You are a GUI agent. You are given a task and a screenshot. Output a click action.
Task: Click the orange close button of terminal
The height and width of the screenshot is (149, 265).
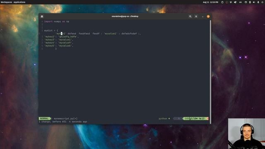point(208,17)
